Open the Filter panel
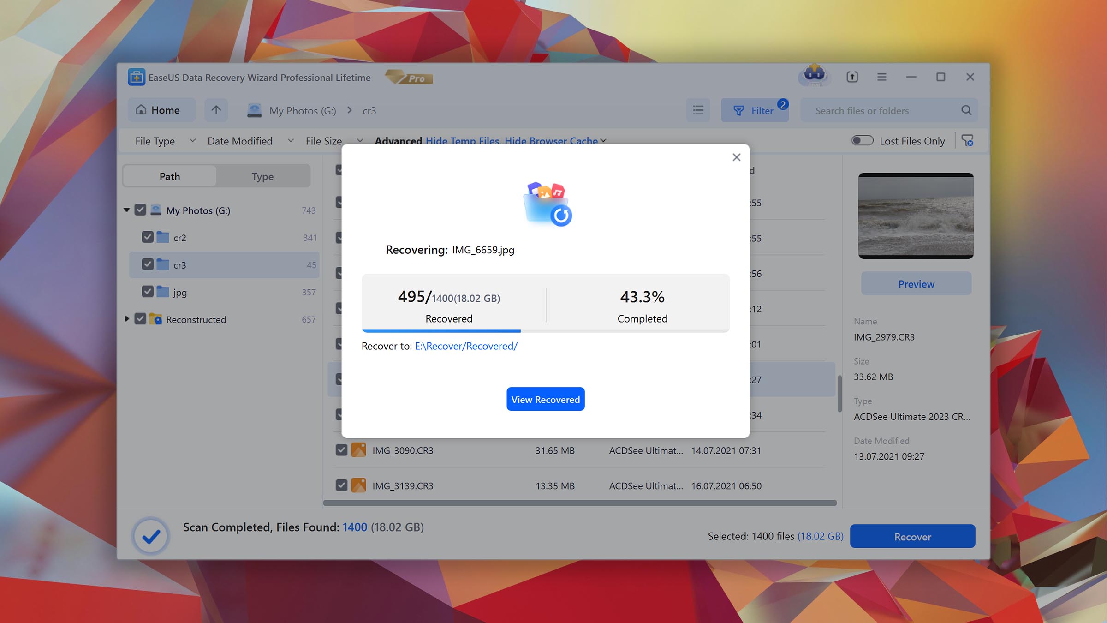1107x623 pixels. 755,110
